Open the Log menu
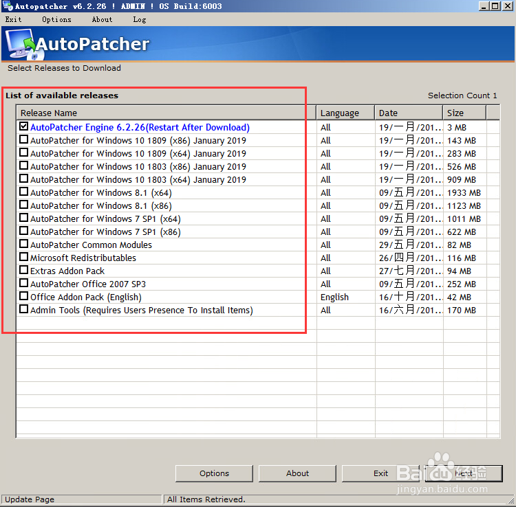 (x=140, y=20)
